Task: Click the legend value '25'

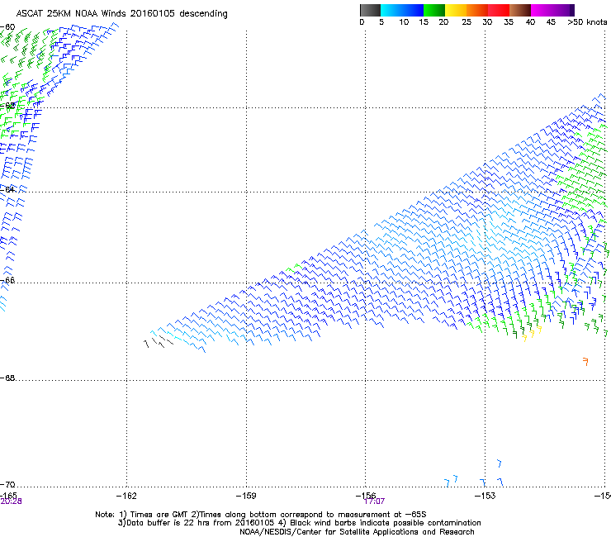Action: coord(467,22)
